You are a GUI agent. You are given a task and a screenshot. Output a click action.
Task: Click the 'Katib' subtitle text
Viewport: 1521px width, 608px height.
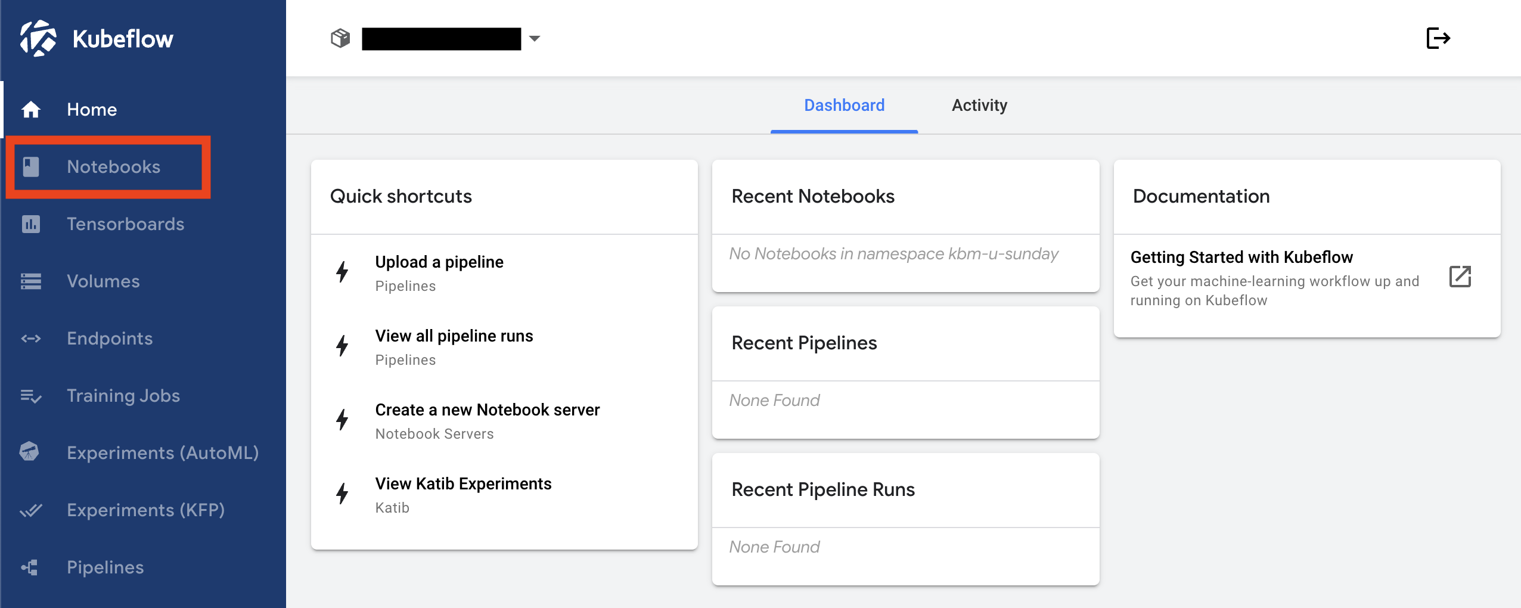[392, 508]
